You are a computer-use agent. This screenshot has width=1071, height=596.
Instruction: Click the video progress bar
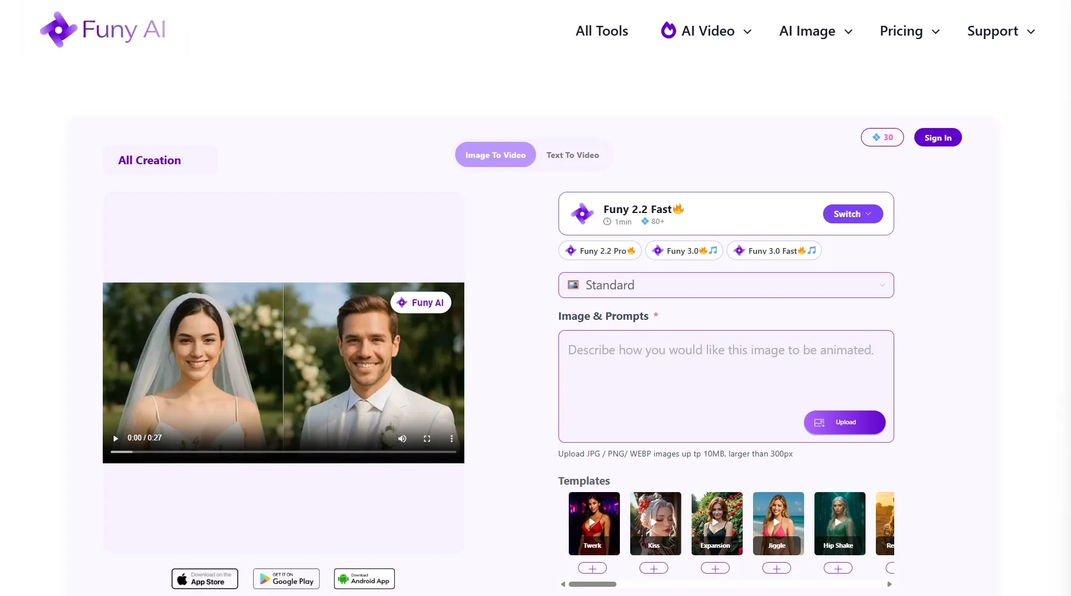[x=284, y=452]
